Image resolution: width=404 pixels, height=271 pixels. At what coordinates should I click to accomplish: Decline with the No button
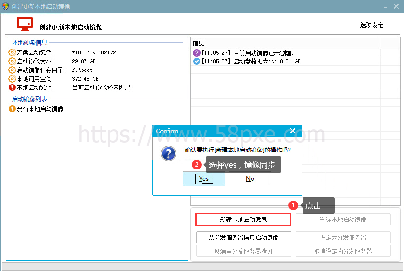click(250, 179)
